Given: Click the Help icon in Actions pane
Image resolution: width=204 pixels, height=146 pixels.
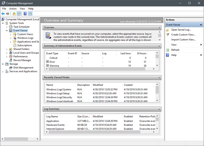Looking at the screenshot, I should (x=167, y=55).
